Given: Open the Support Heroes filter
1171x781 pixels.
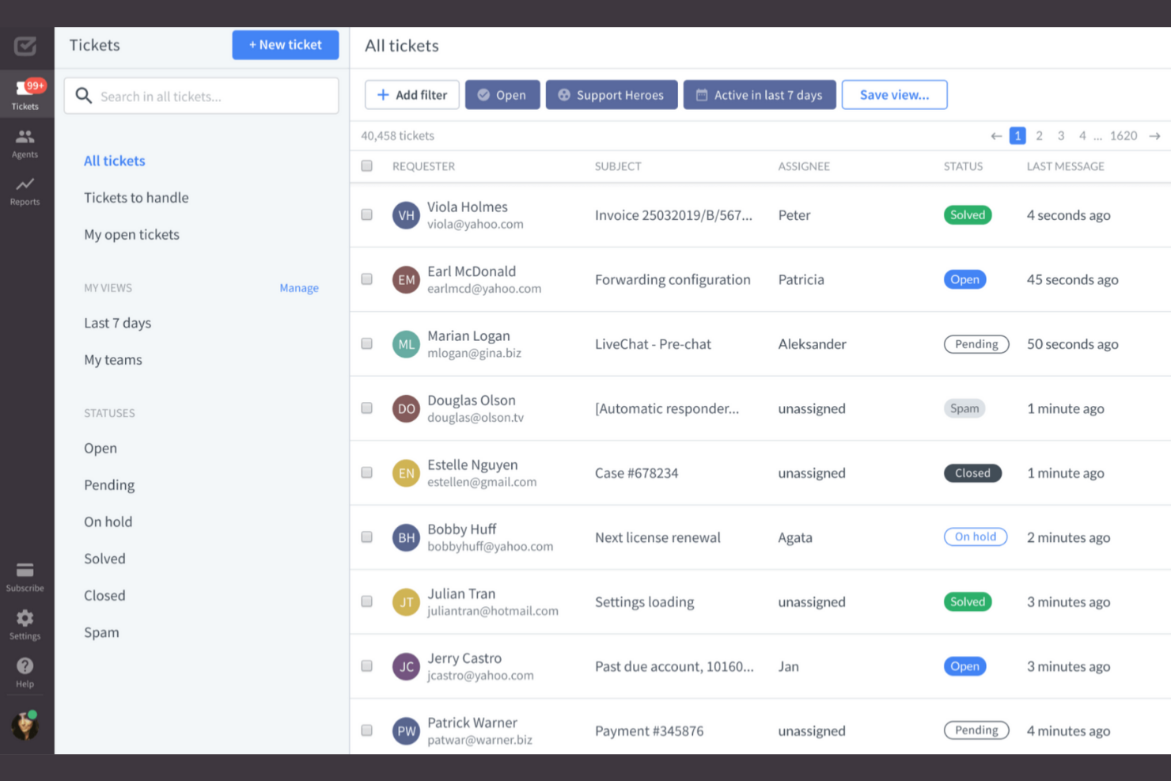Looking at the screenshot, I should tap(611, 94).
